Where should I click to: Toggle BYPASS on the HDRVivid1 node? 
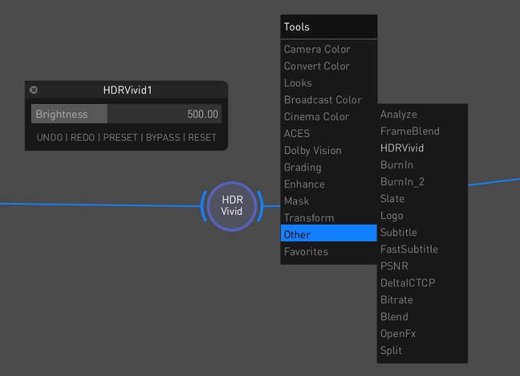163,137
